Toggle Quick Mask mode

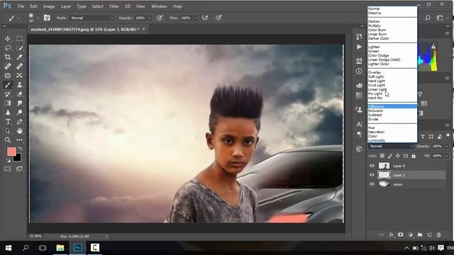point(8,169)
